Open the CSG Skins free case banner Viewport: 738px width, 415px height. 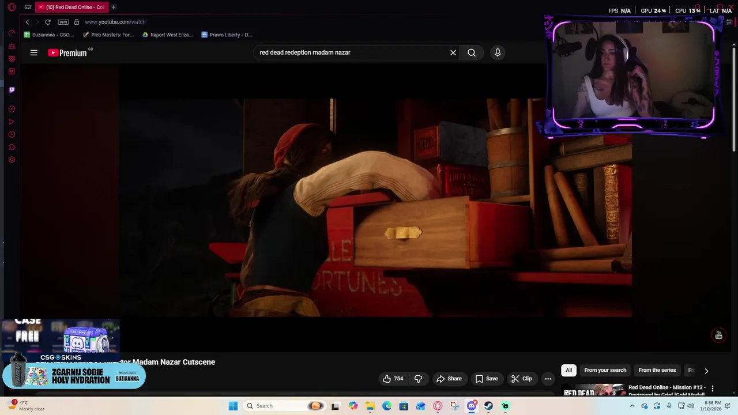(x=61, y=340)
